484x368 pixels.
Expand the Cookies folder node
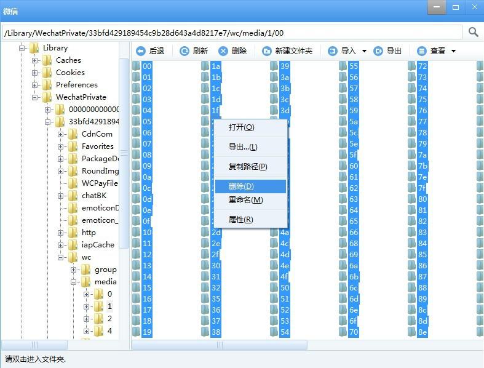click(x=36, y=73)
